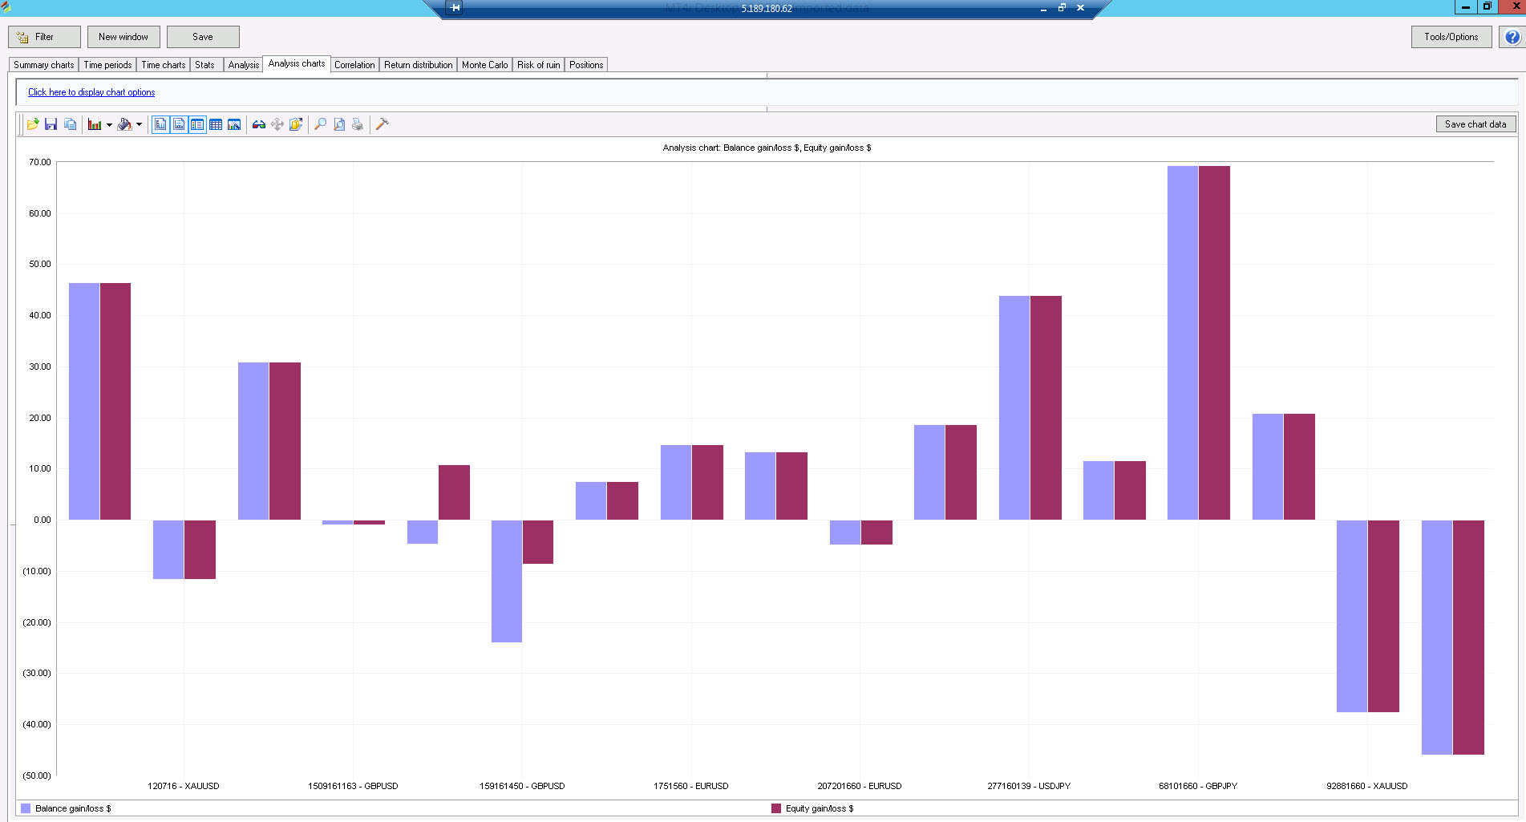
Task: Click the 277160139 - USDJPY axis label
Action: coord(1029,786)
